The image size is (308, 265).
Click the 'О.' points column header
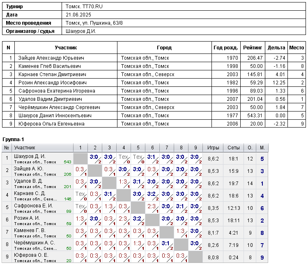tap(250, 148)
